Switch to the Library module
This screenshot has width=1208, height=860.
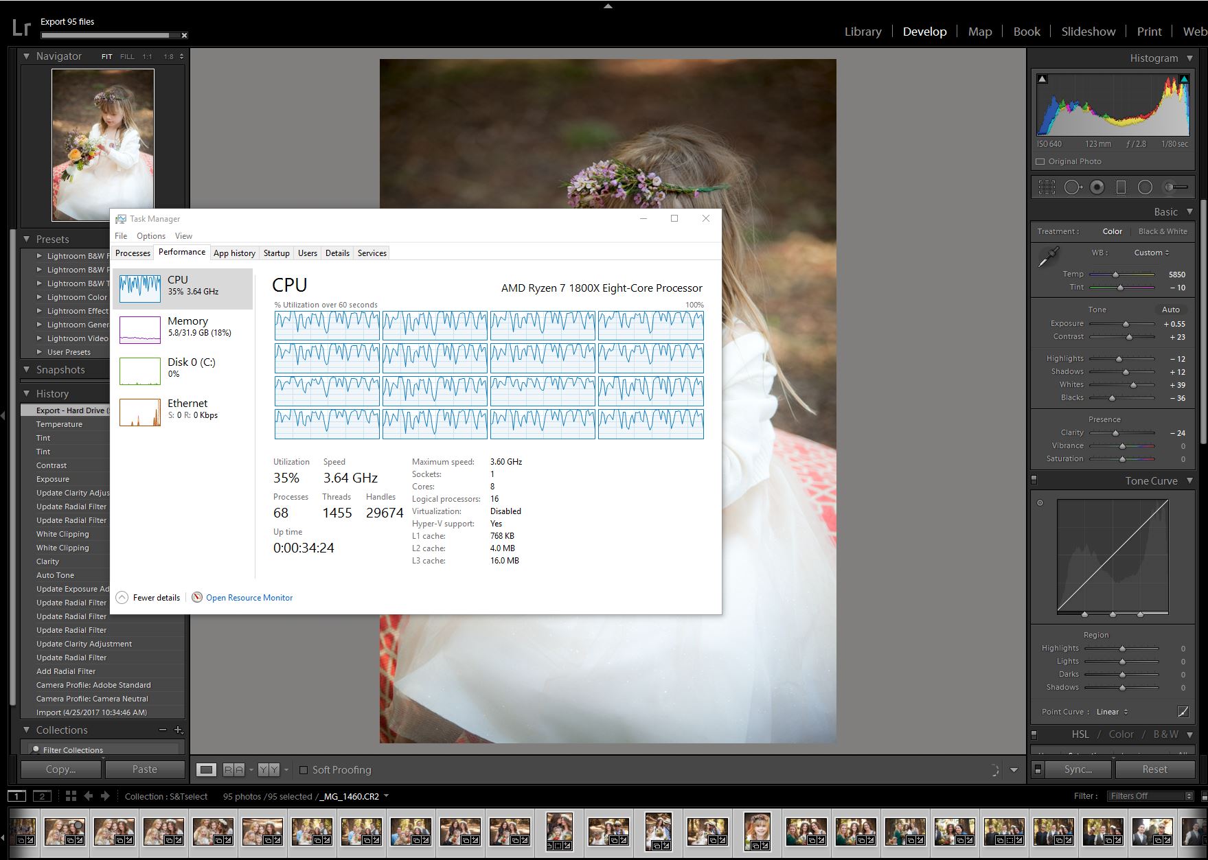point(863,32)
